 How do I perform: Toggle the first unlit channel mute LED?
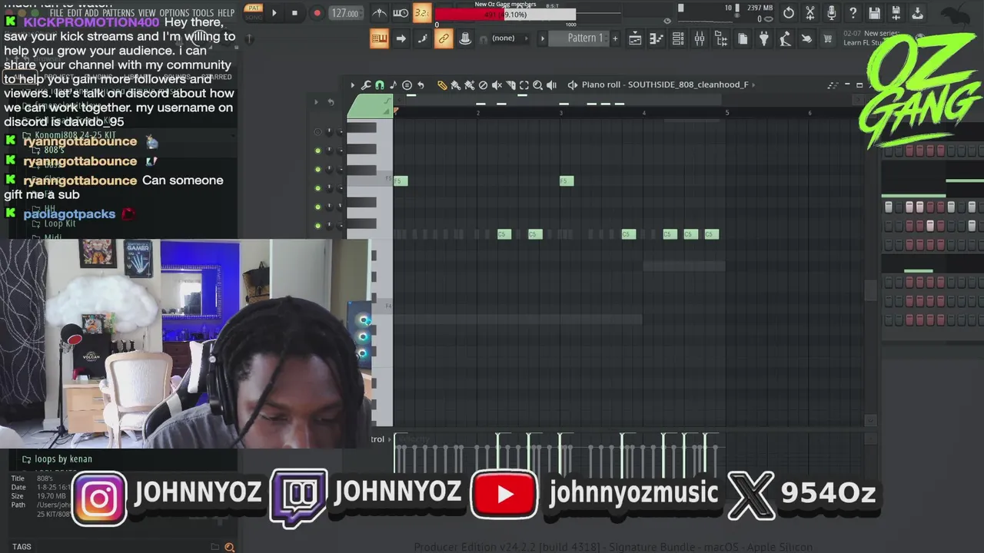click(317, 132)
